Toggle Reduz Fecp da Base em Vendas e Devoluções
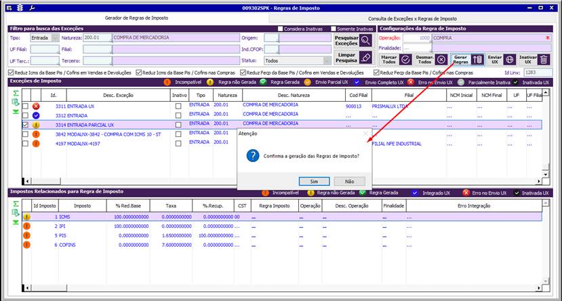The width and height of the screenshot is (562, 301). click(x=243, y=73)
